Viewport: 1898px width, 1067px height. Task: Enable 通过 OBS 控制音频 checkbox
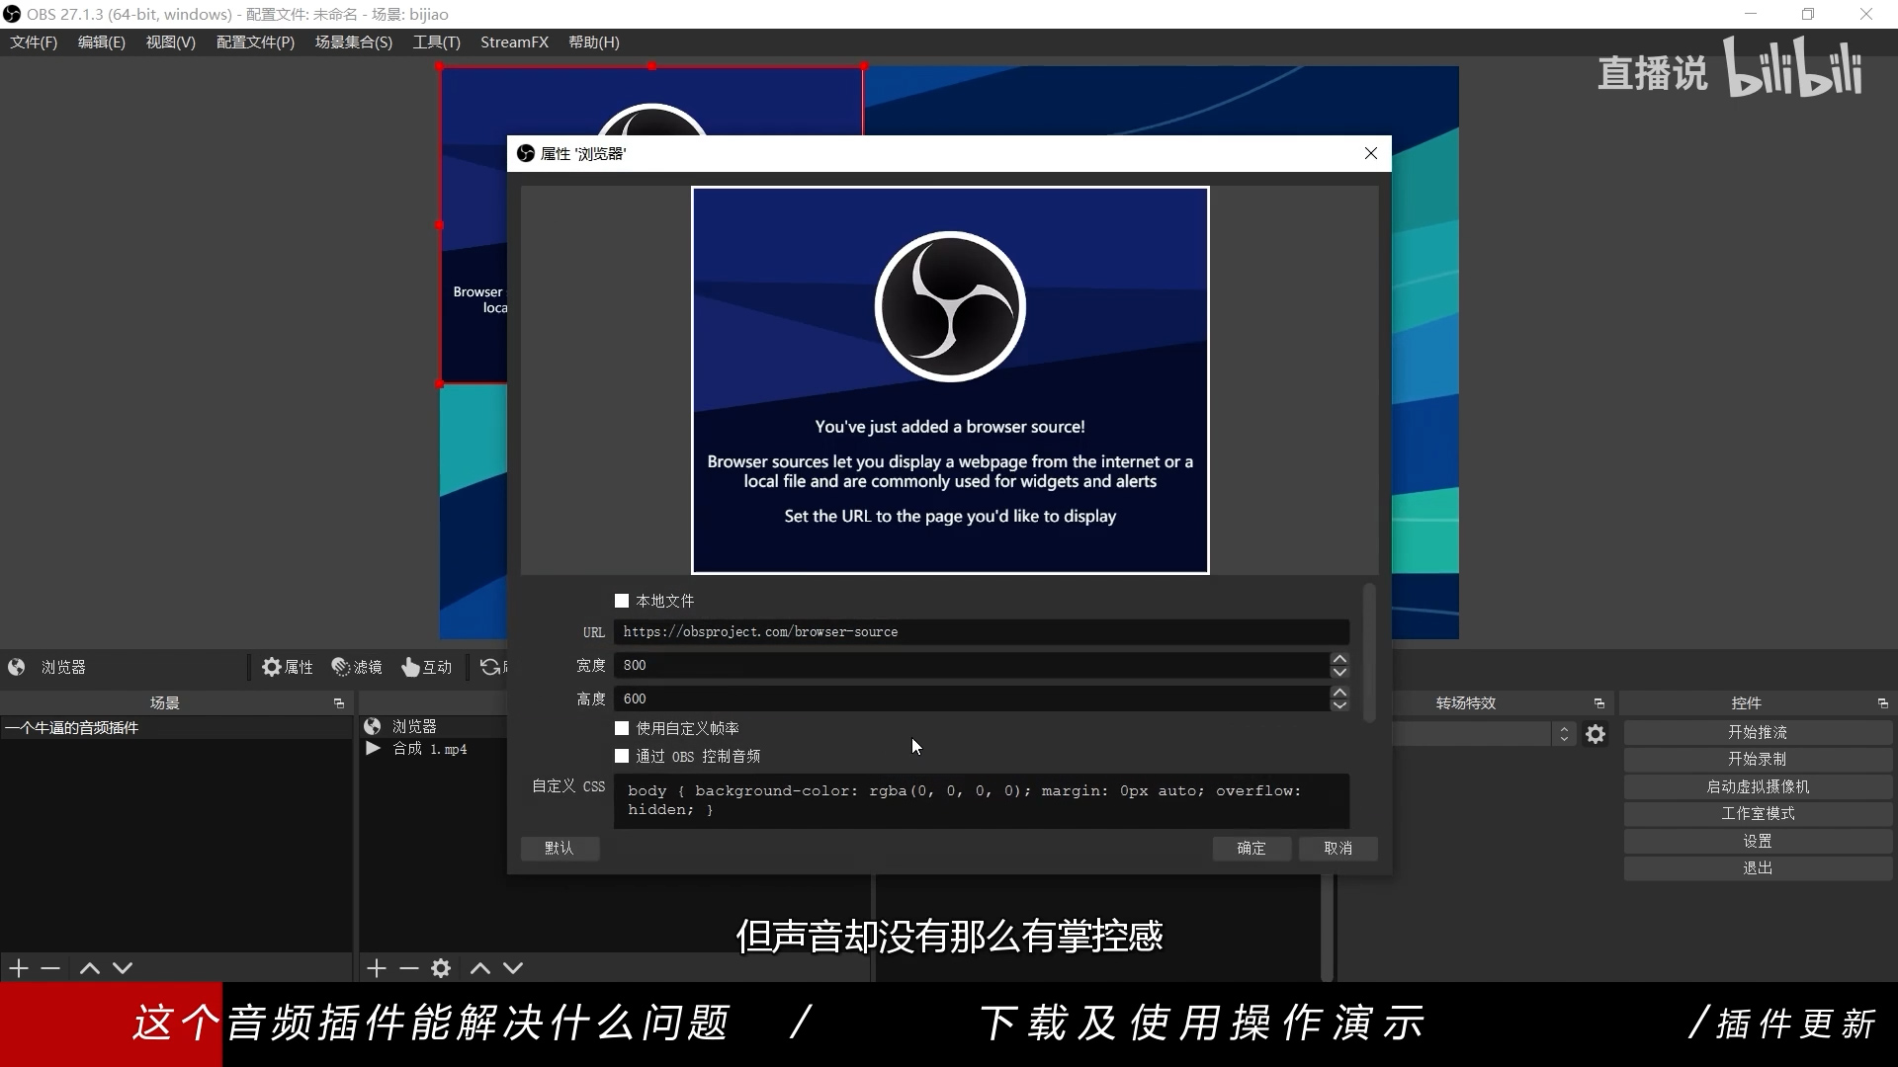pos(622,756)
